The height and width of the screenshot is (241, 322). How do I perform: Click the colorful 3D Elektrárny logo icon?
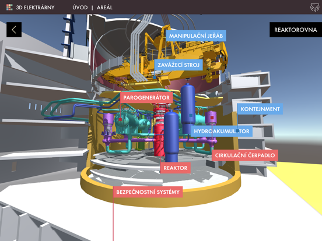pos(9,8)
